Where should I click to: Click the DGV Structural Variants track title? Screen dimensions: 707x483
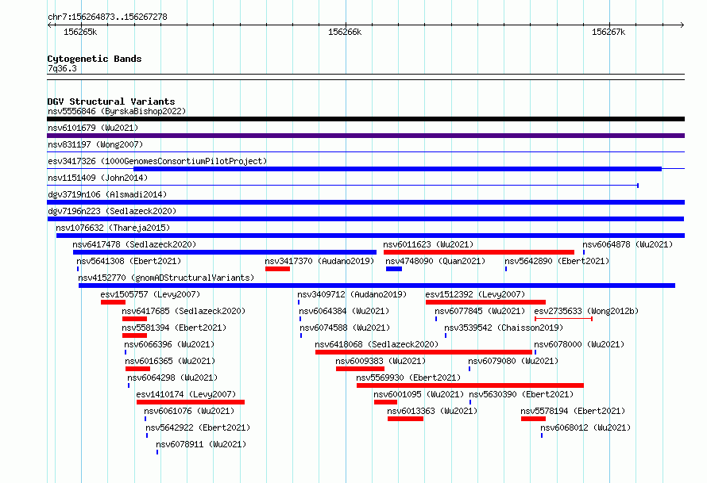pyautogui.click(x=111, y=102)
